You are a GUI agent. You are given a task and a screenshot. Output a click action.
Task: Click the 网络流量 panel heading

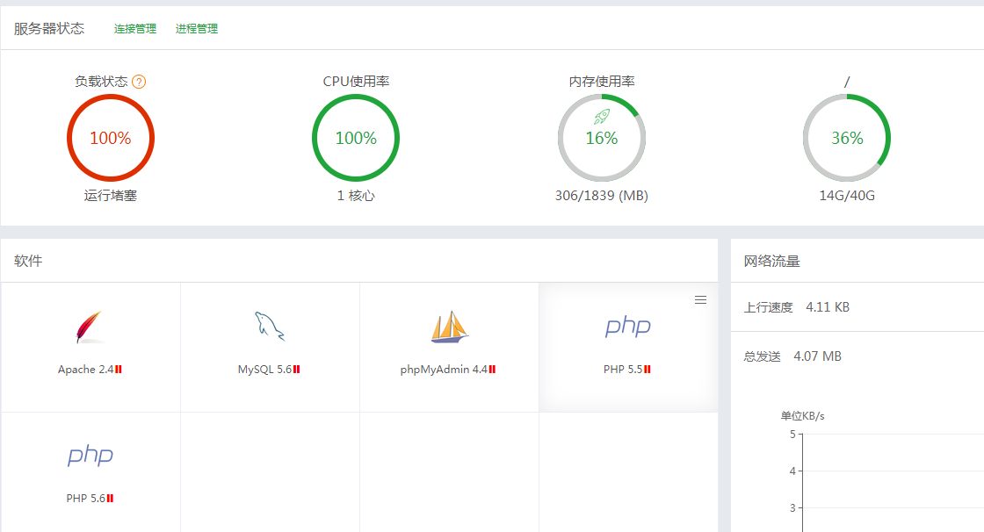772,262
